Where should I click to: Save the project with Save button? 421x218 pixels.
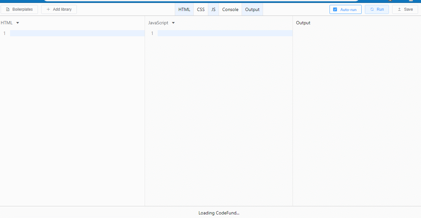tap(405, 9)
